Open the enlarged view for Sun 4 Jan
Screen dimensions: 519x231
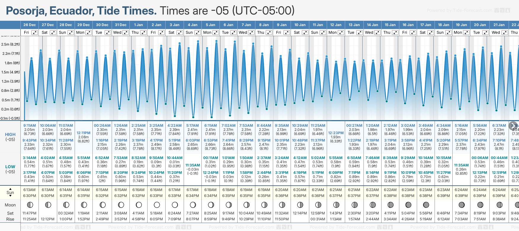198,33
